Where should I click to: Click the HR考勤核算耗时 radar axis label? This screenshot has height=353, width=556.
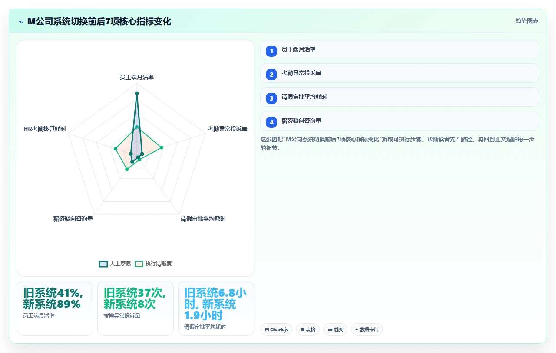pos(45,129)
